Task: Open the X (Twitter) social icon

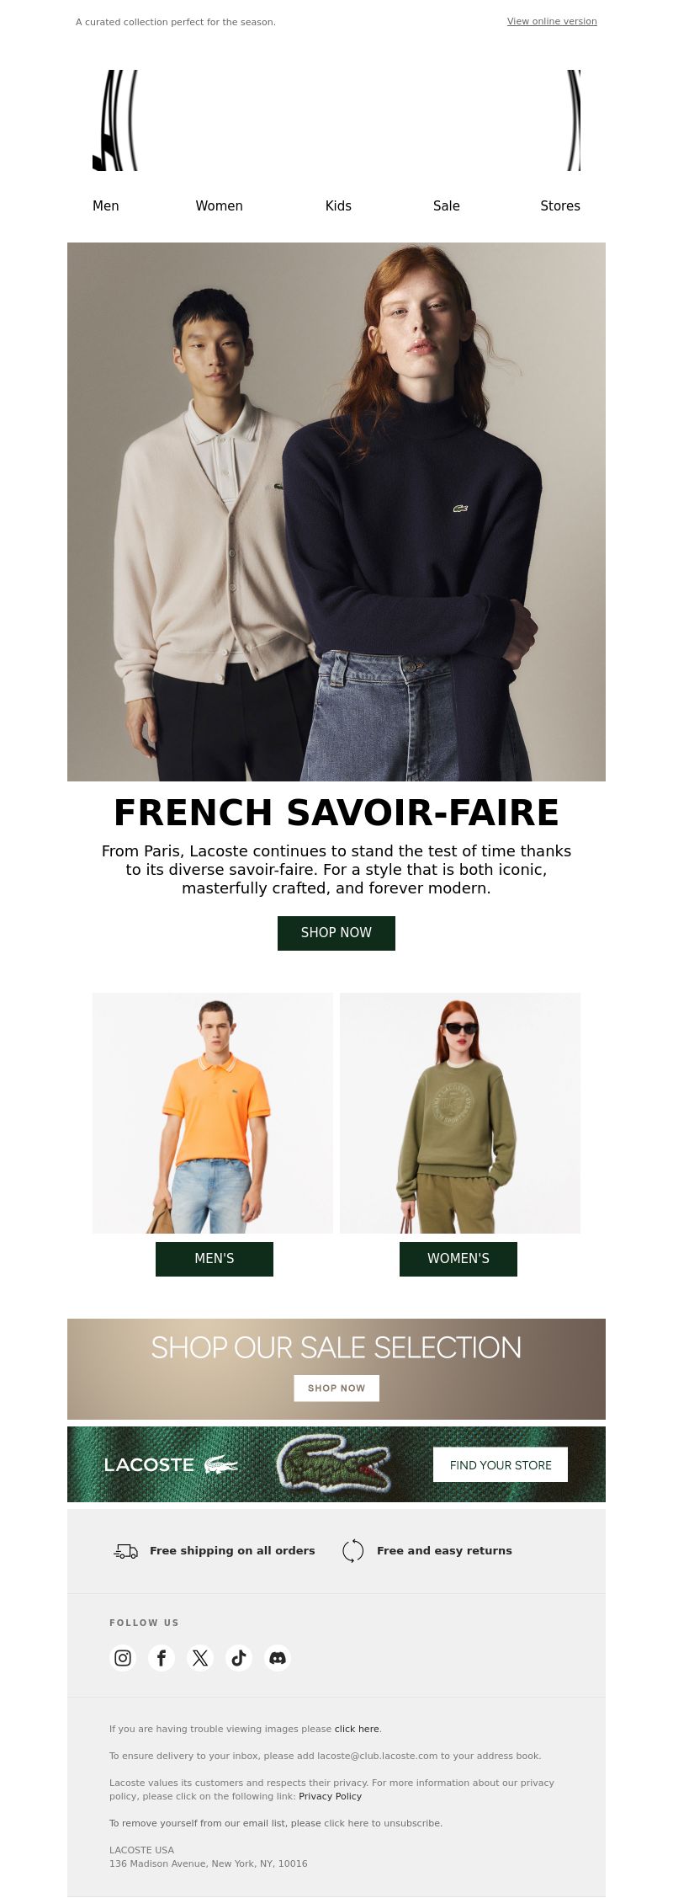Action: pyautogui.click(x=200, y=1658)
